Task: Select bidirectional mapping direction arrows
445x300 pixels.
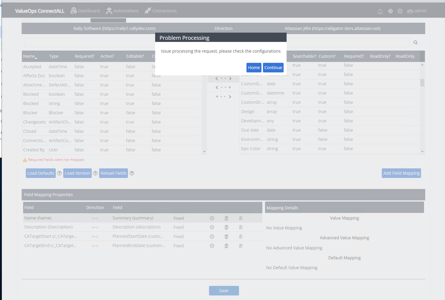Action: pyautogui.click(x=223, y=78)
